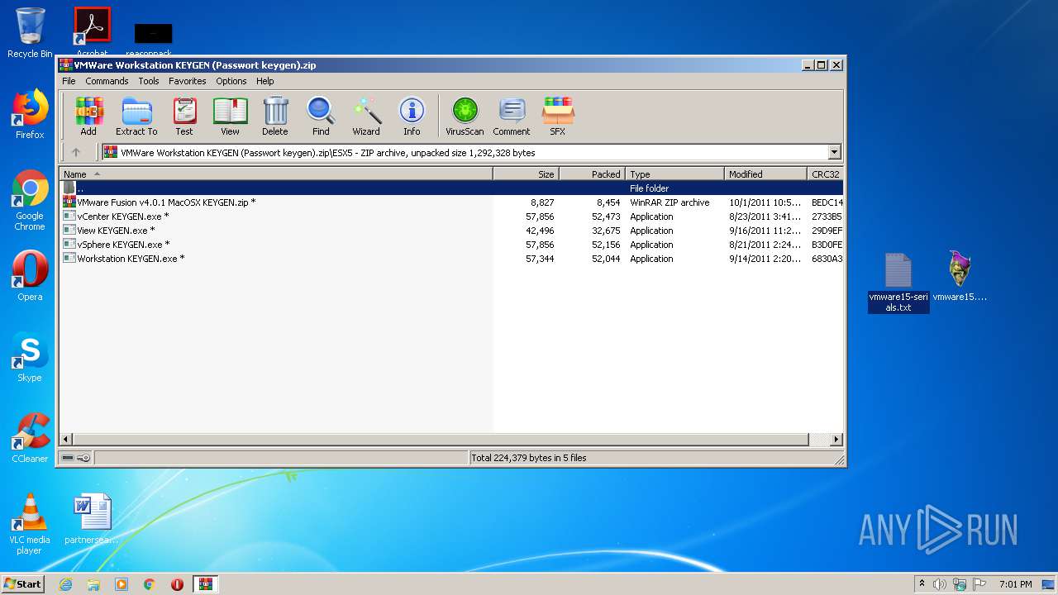Click the Google Chrome desktop icon
The width and height of the screenshot is (1058, 595).
click(x=30, y=201)
